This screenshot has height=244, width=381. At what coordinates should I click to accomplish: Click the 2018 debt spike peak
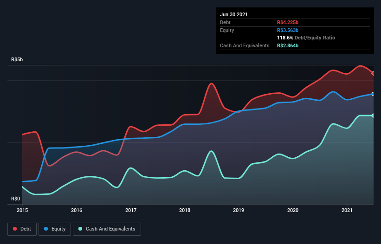click(x=212, y=84)
